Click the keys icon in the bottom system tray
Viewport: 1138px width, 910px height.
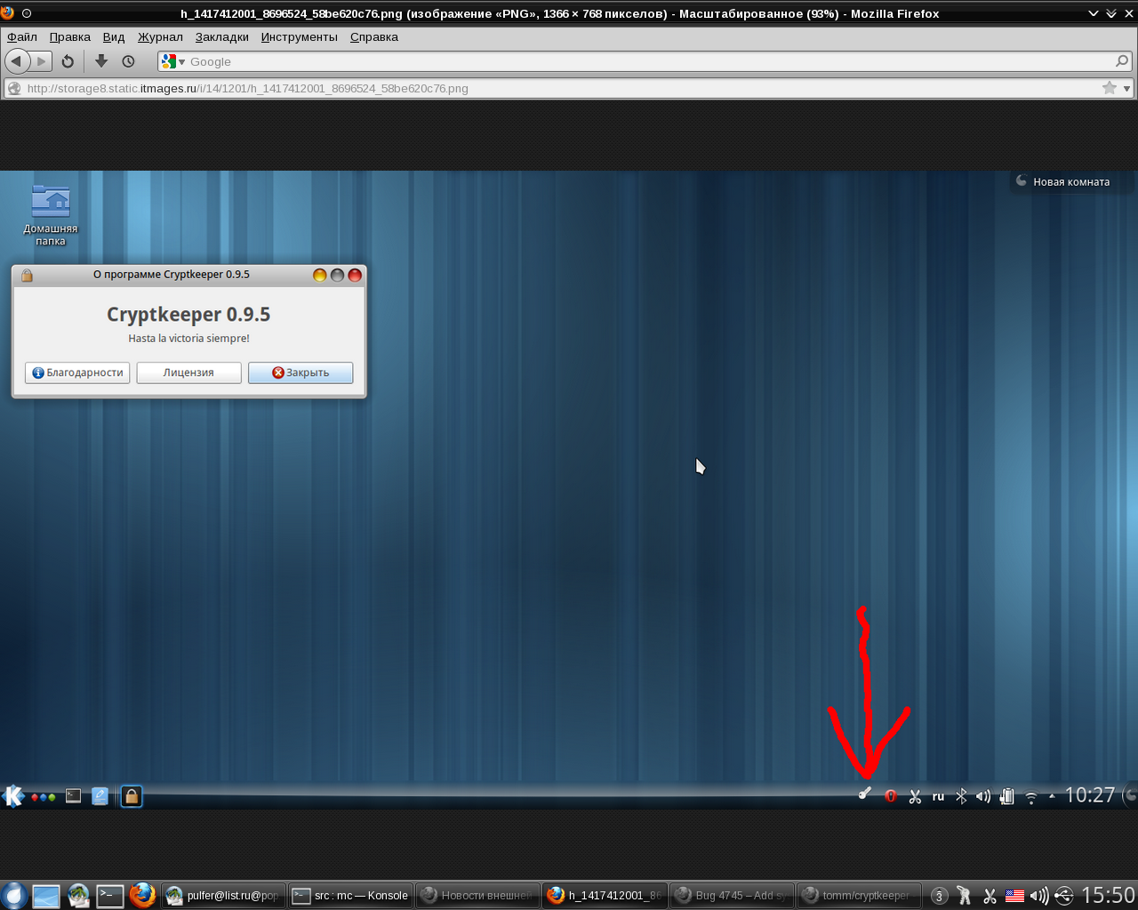pyautogui.click(x=964, y=896)
